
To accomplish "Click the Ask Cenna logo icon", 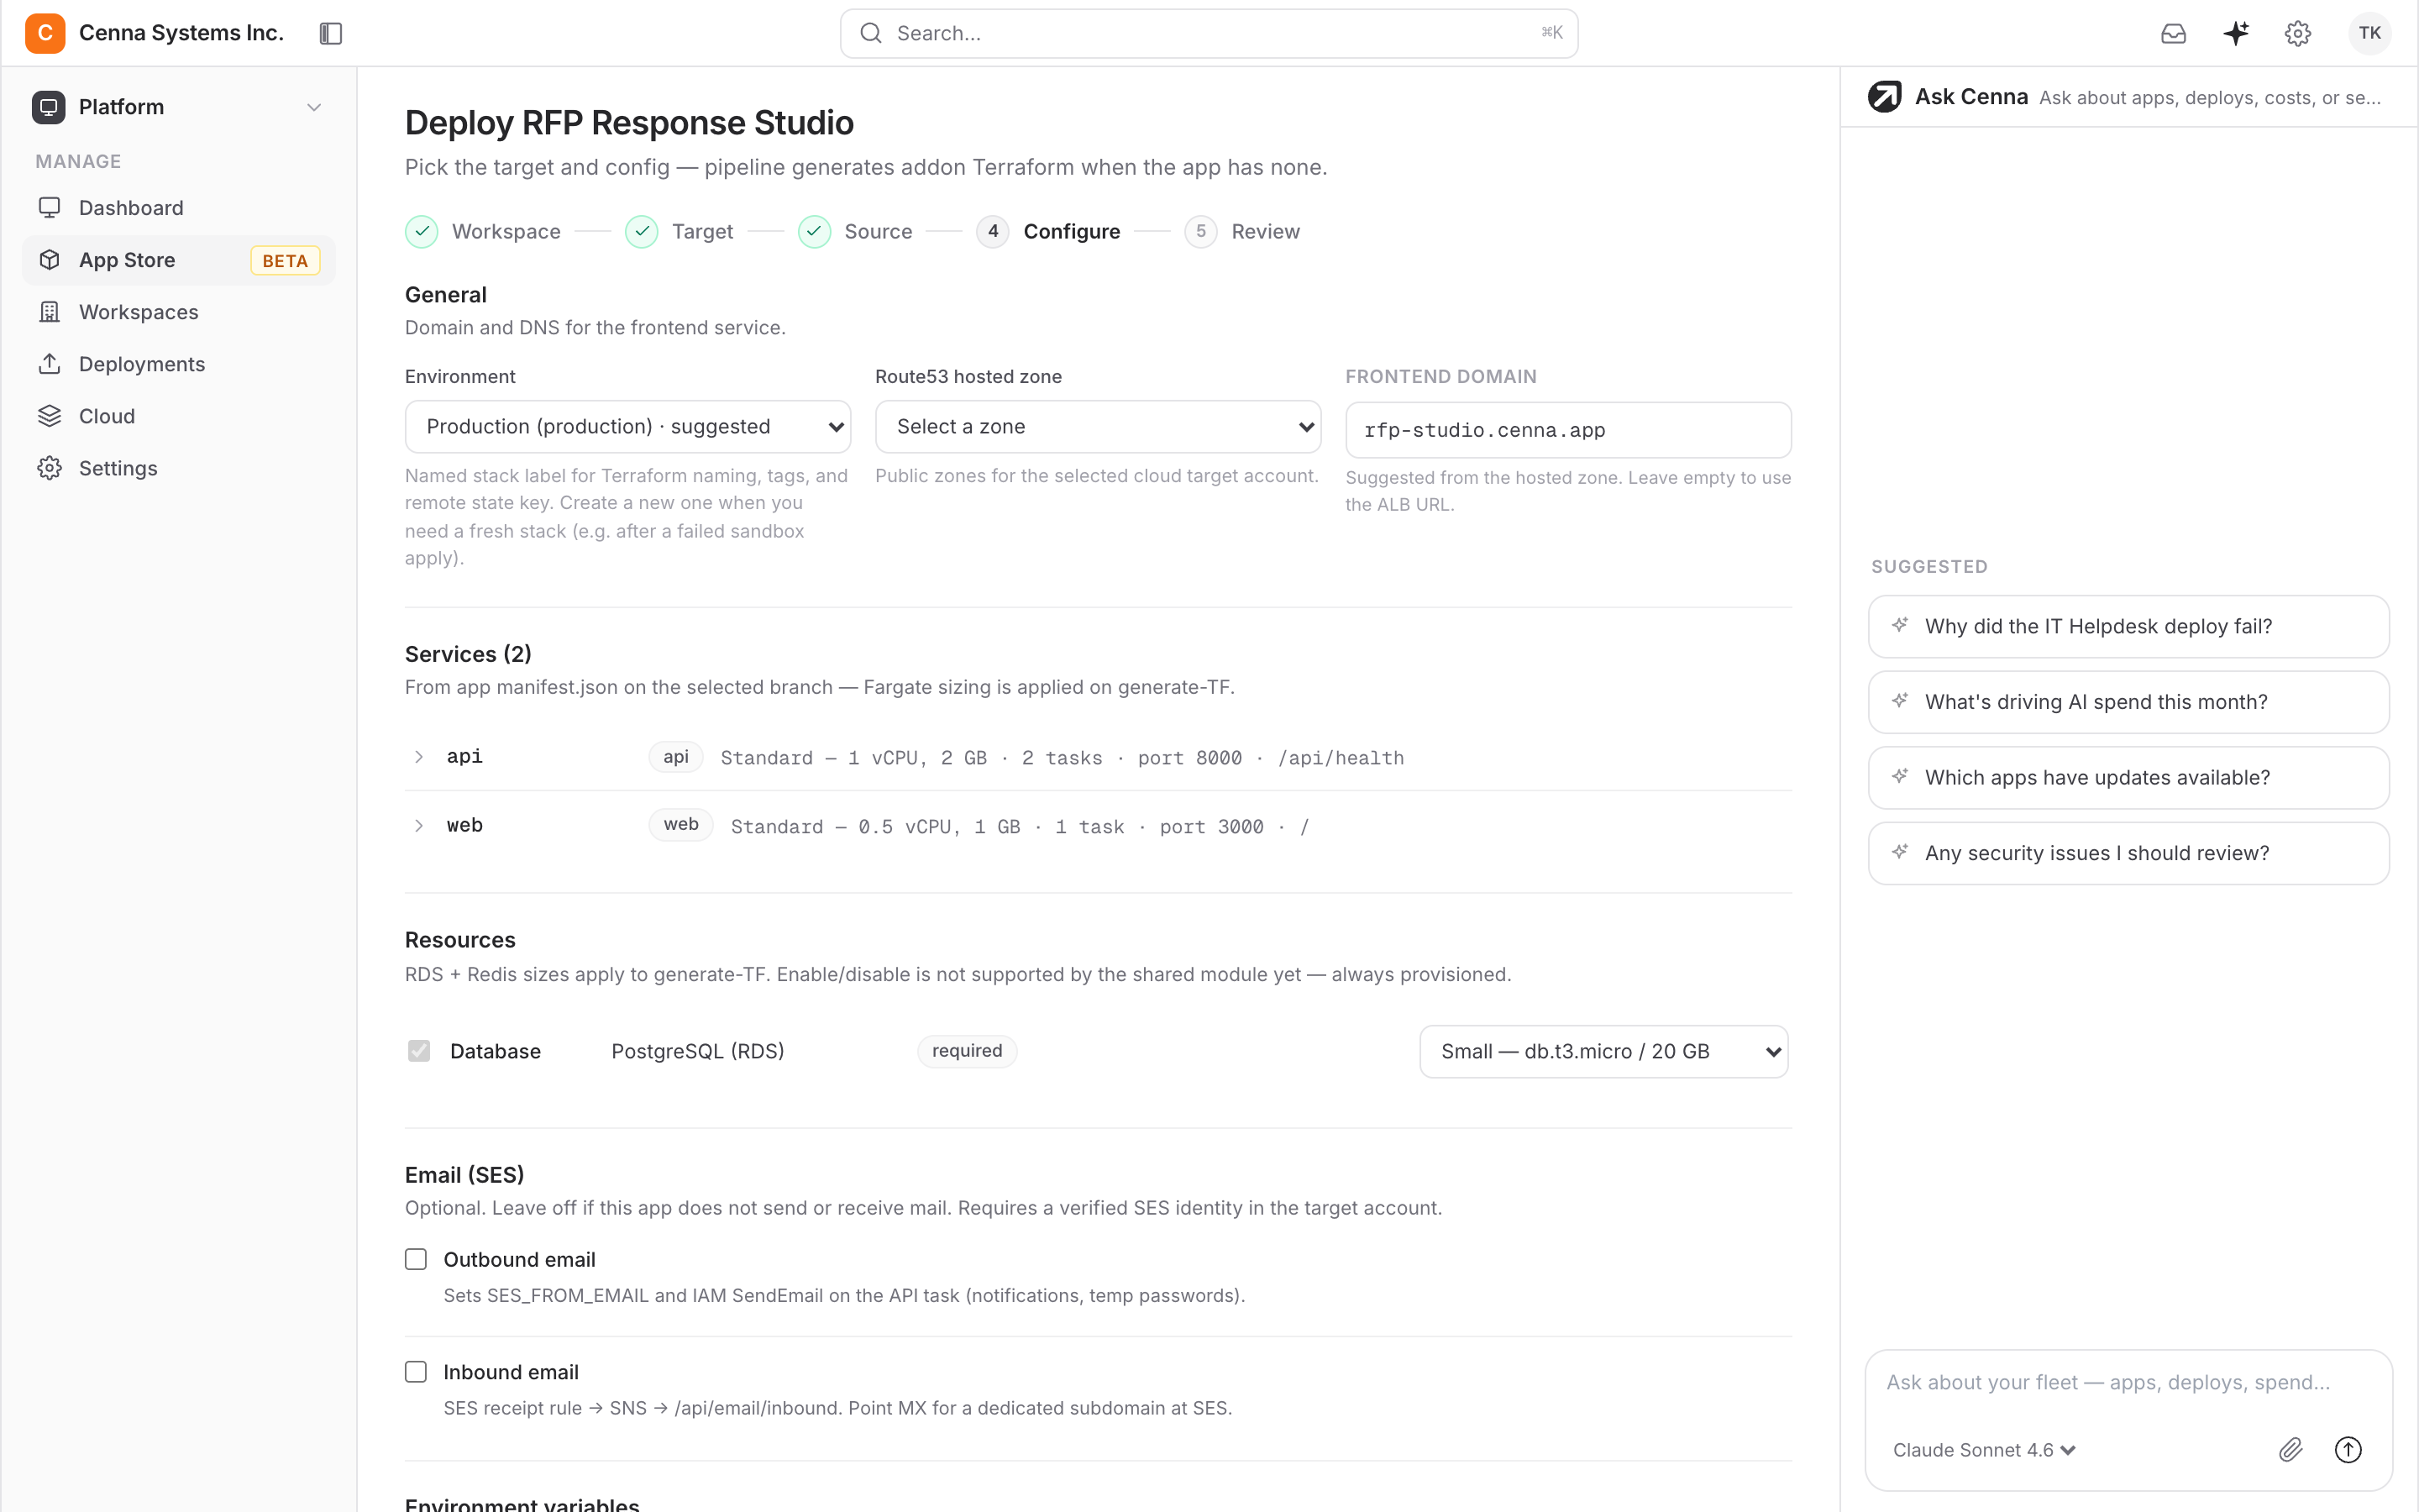I will 1884,97.
